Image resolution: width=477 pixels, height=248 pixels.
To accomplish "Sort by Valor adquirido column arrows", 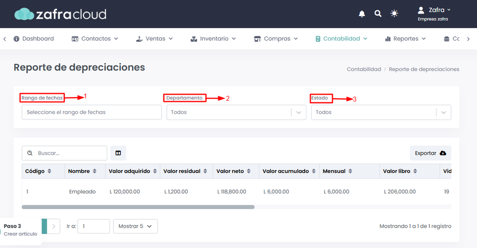I will pyautogui.click(x=155, y=171).
